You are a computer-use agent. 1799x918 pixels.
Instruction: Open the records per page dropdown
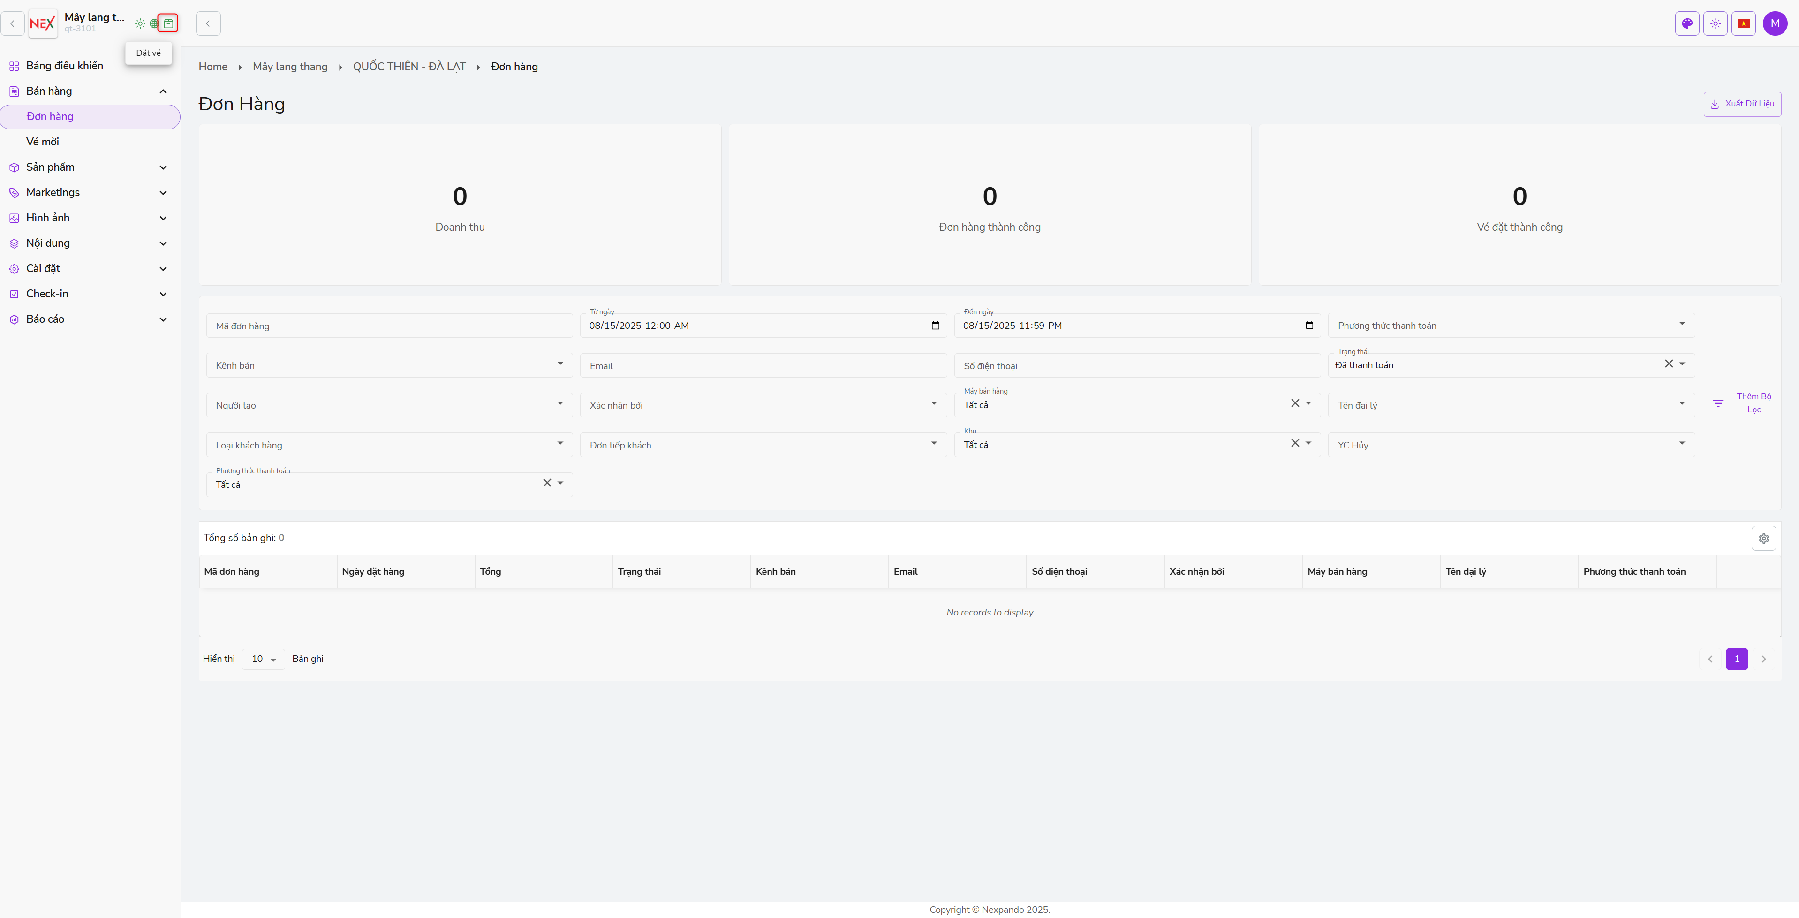pyautogui.click(x=263, y=659)
